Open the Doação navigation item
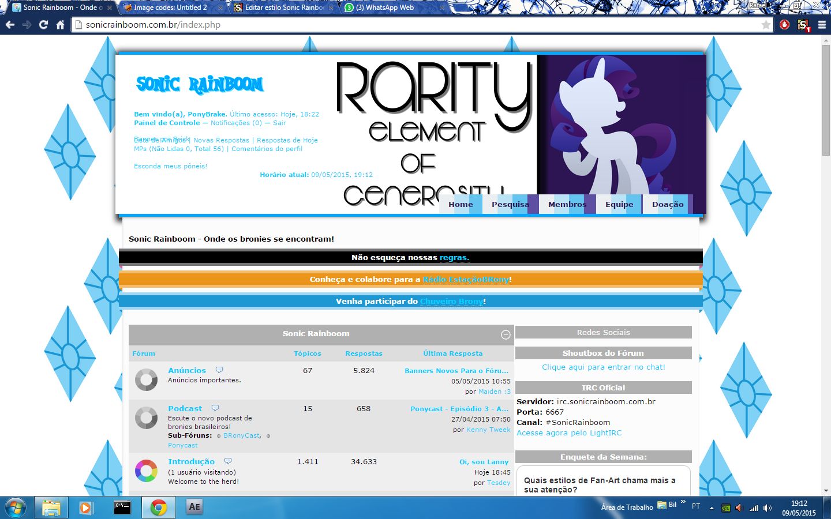Screen dimensions: 831x519 668,204
